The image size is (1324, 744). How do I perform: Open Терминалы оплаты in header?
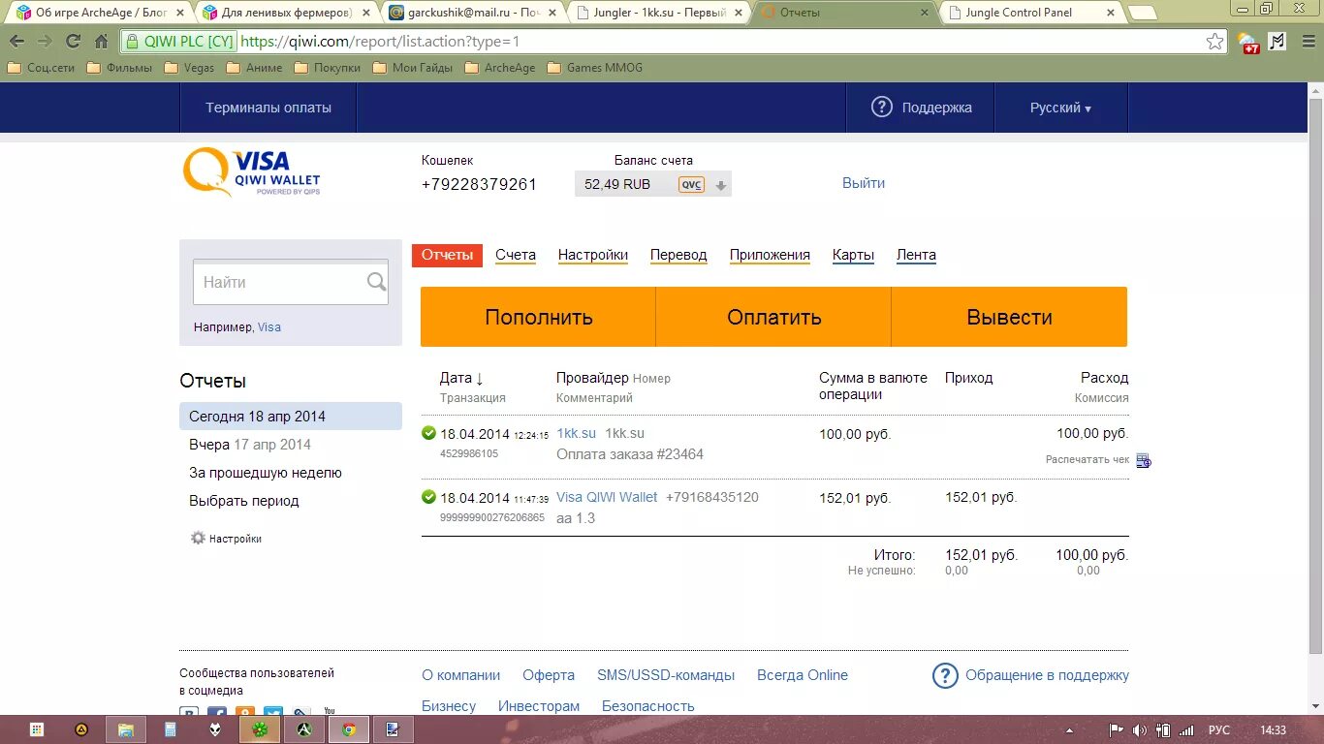[268, 108]
